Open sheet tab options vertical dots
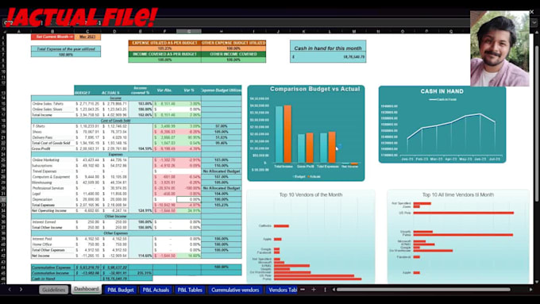 point(325,290)
